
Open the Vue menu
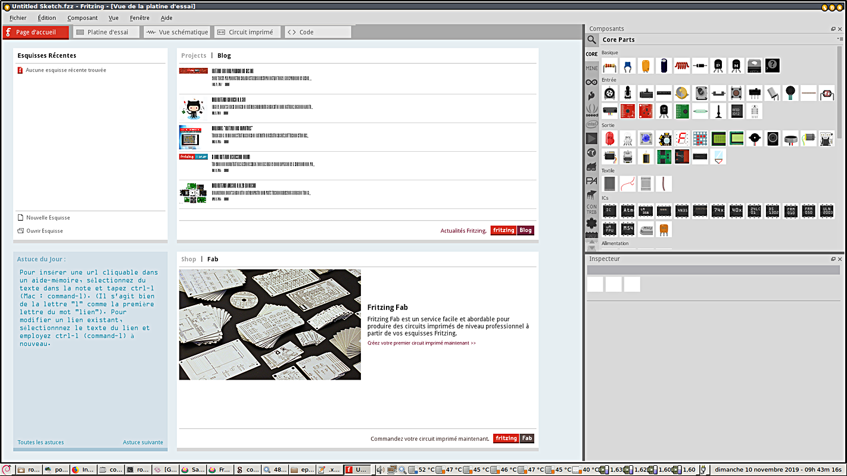[113, 18]
